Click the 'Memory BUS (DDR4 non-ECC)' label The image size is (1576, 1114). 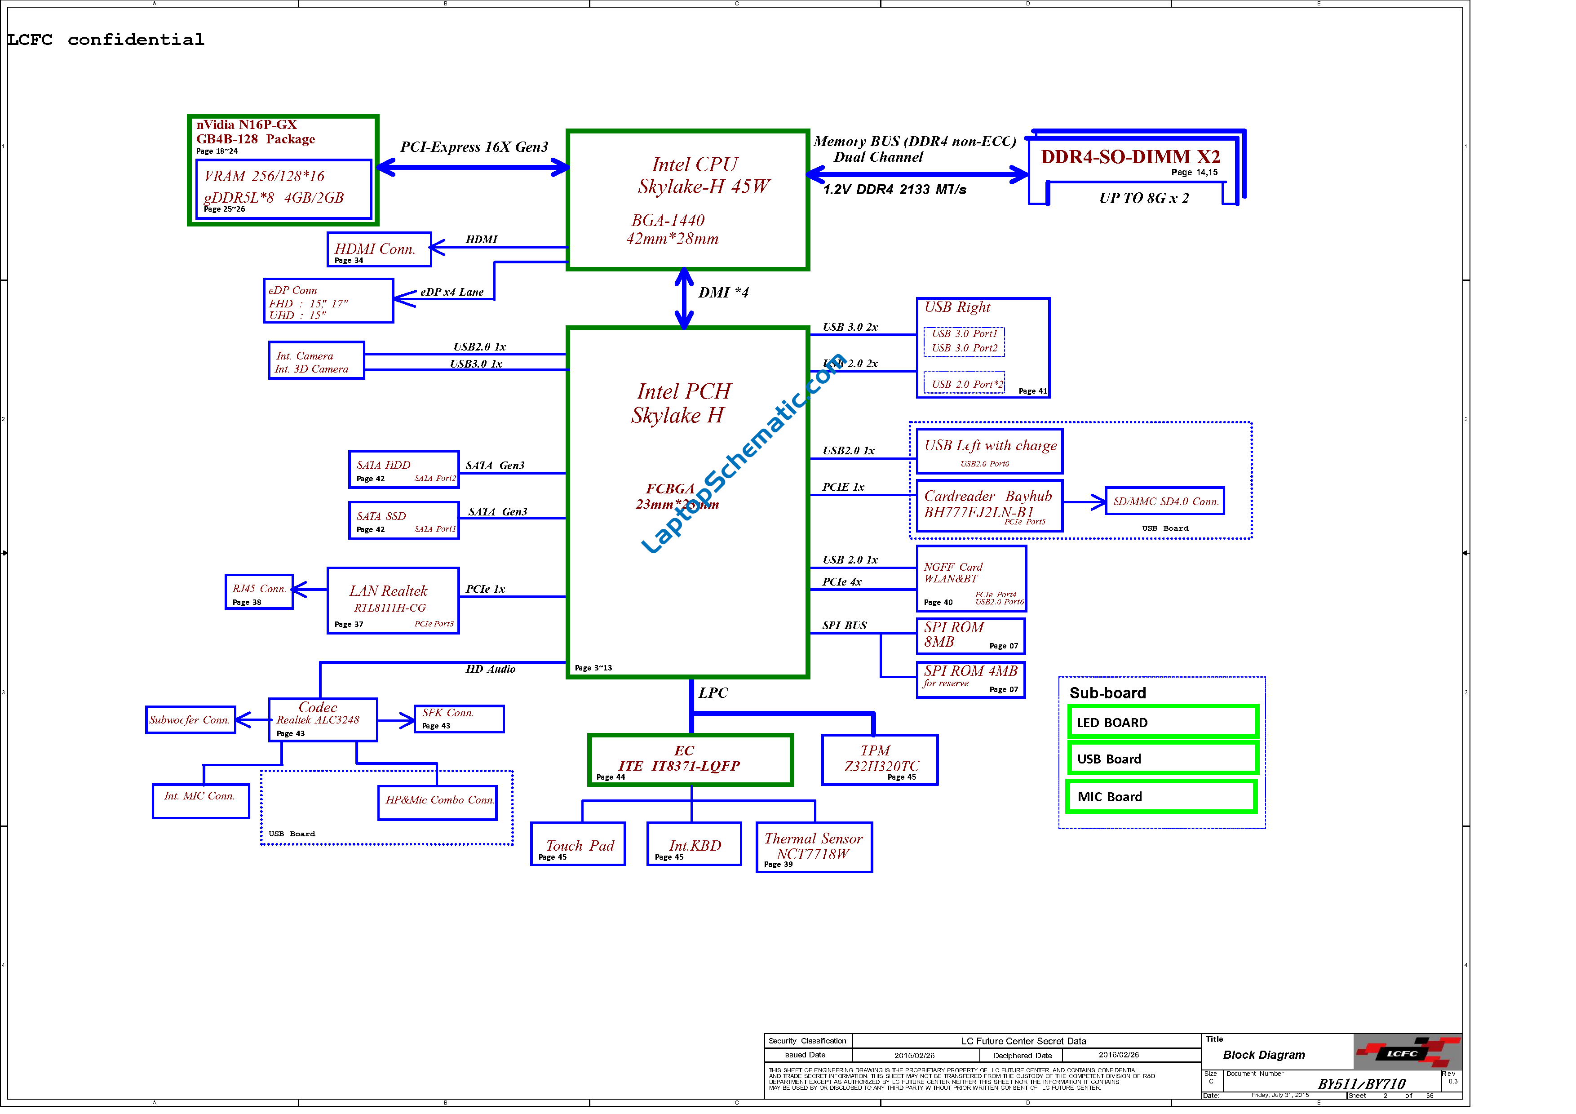914,142
